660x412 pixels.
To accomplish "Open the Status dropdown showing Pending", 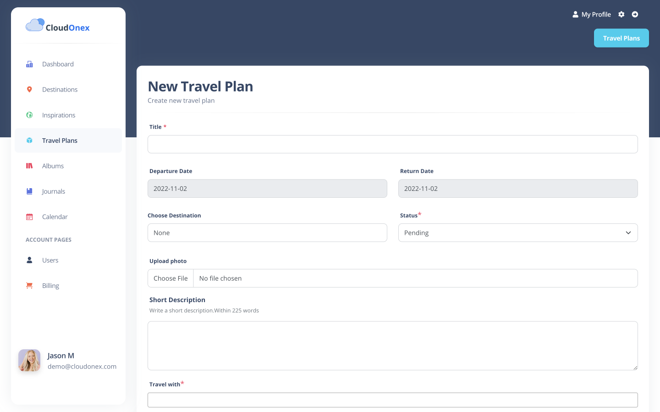I will [x=518, y=233].
